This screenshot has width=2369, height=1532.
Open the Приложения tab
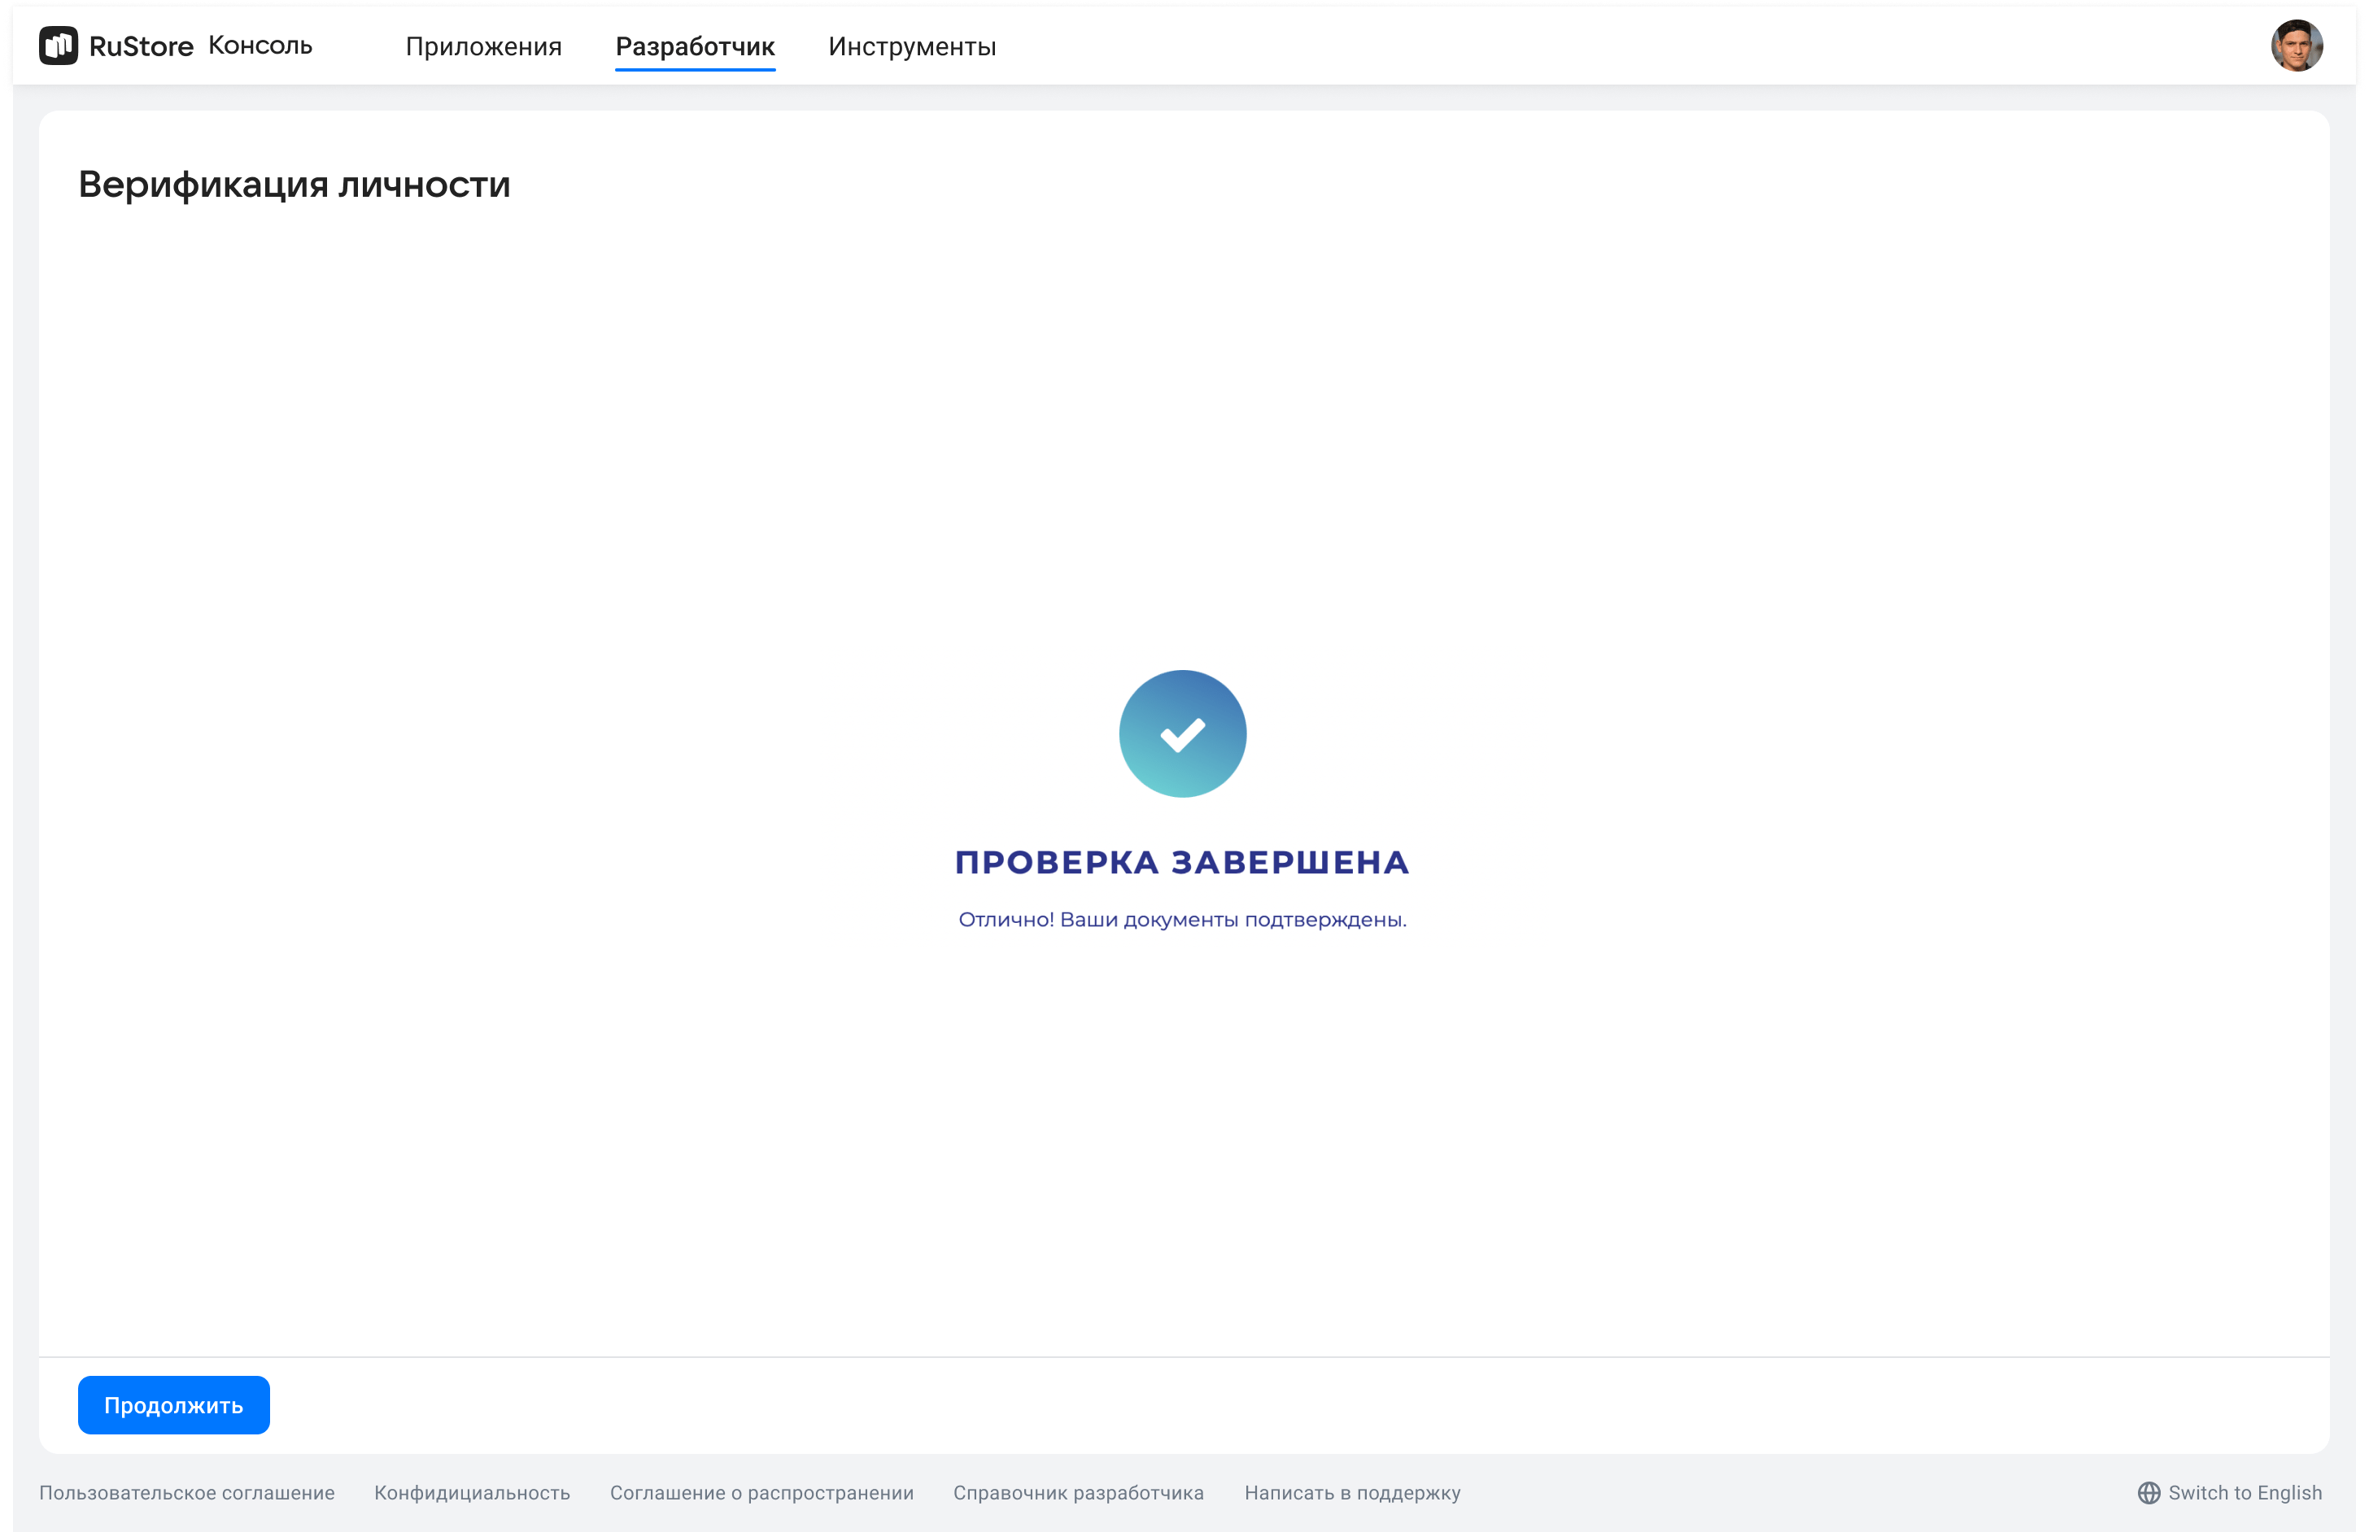[x=483, y=46]
